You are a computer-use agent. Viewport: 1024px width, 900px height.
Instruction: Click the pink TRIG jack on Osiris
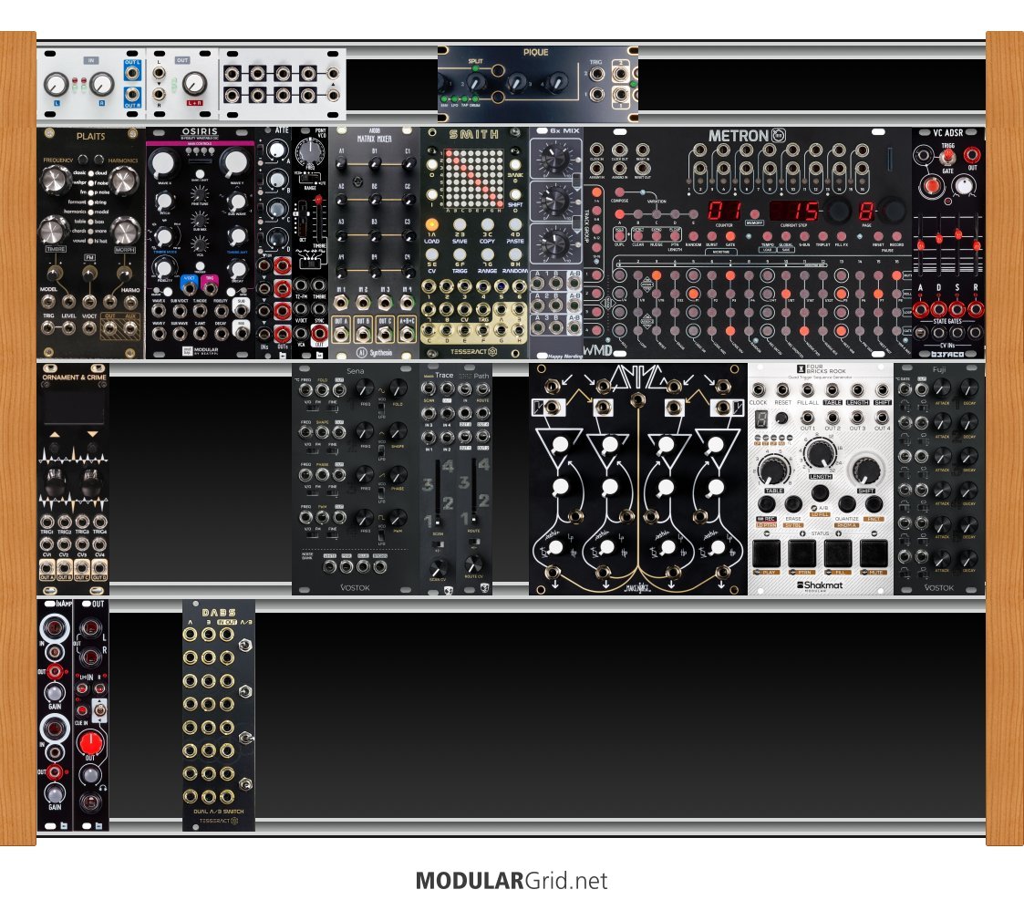pos(210,289)
